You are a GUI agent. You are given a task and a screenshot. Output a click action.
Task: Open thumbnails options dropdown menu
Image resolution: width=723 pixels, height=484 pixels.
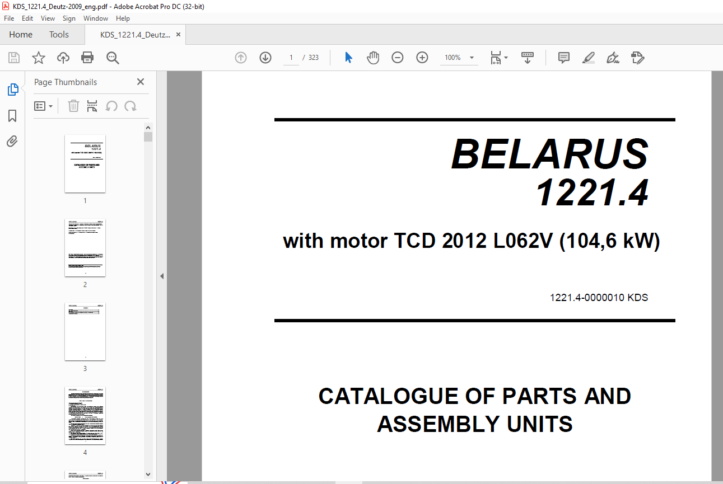pyautogui.click(x=44, y=106)
